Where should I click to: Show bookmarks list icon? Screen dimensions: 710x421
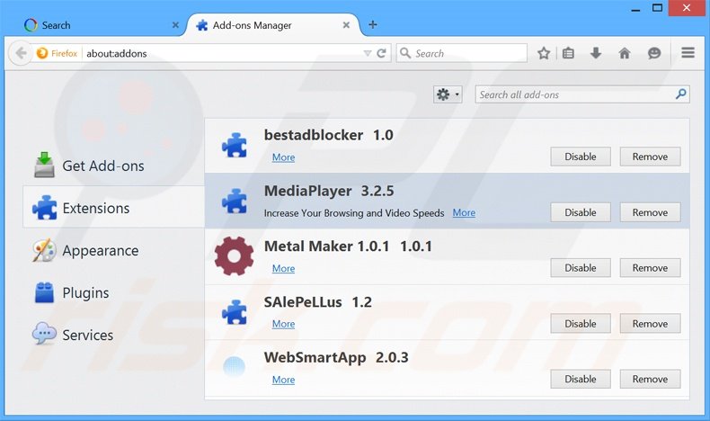[568, 53]
